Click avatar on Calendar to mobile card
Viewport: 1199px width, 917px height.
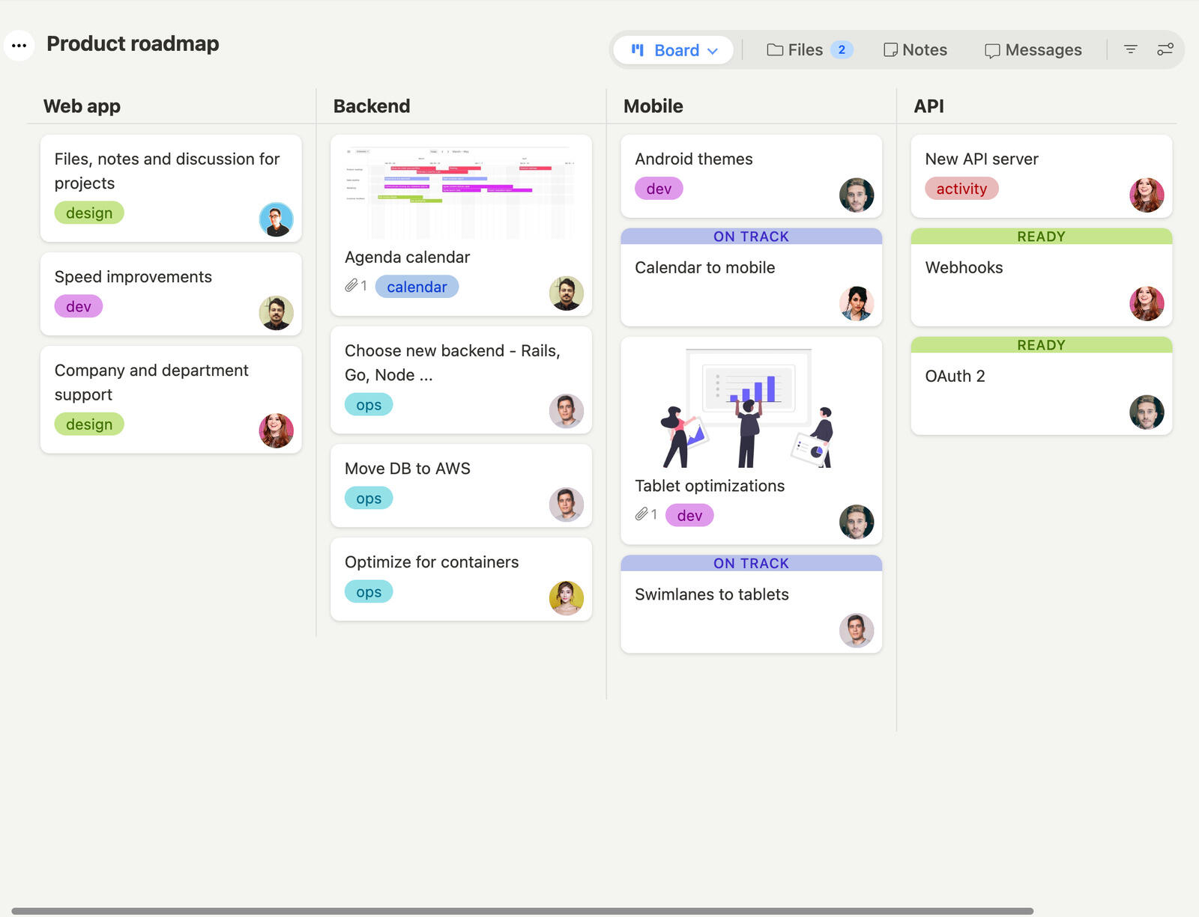(857, 303)
